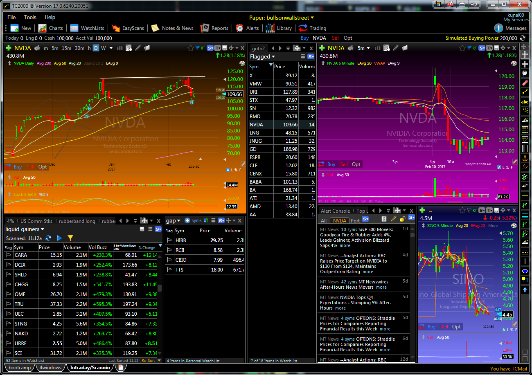532x375 pixels.
Task: Switch to the bootcamp layout tab
Action: 20,368
